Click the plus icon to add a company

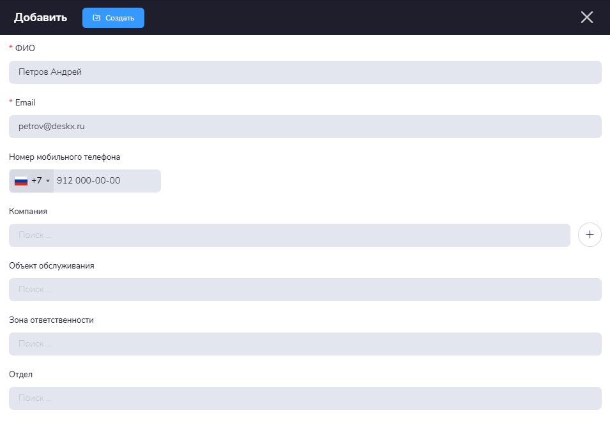(589, 235)
